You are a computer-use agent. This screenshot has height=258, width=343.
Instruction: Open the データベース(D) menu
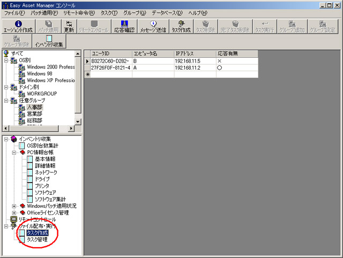tap(167, 13)
